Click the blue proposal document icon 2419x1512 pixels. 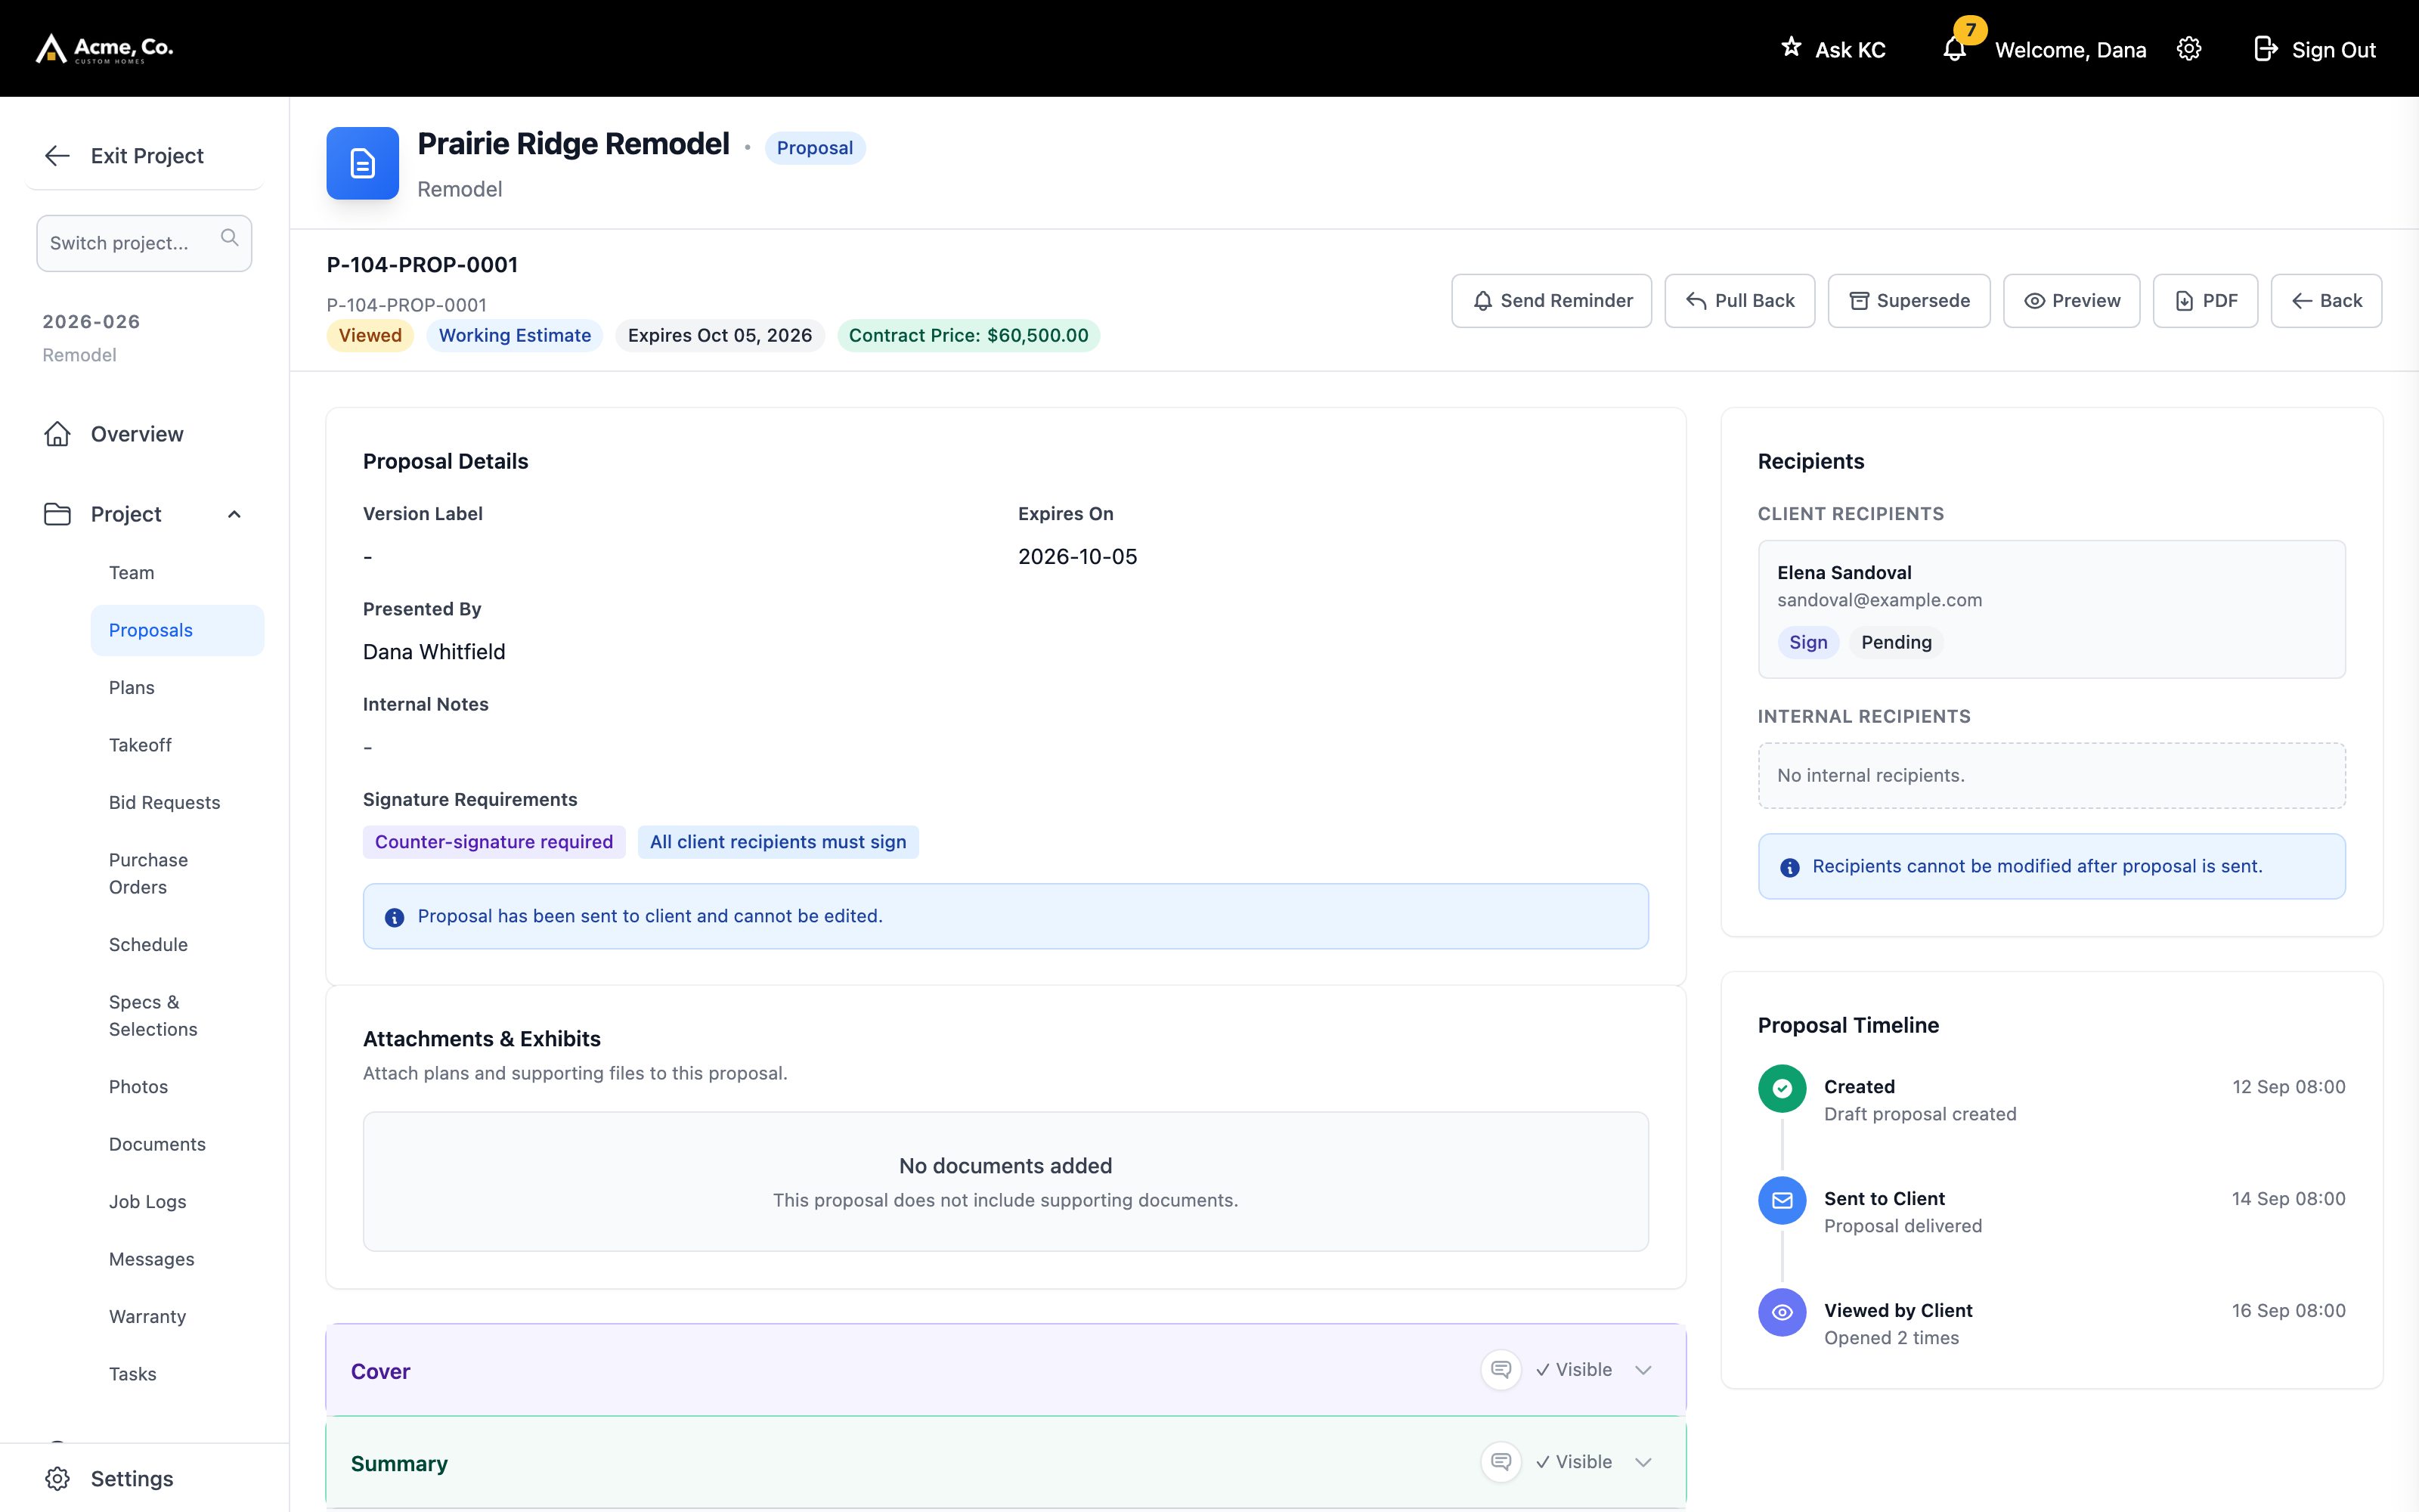363,163
